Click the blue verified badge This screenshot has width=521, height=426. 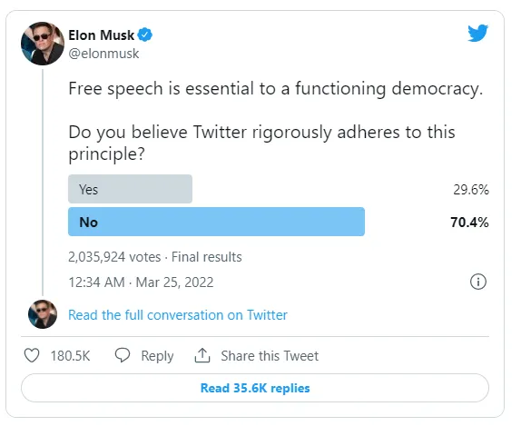click(145, 35)
